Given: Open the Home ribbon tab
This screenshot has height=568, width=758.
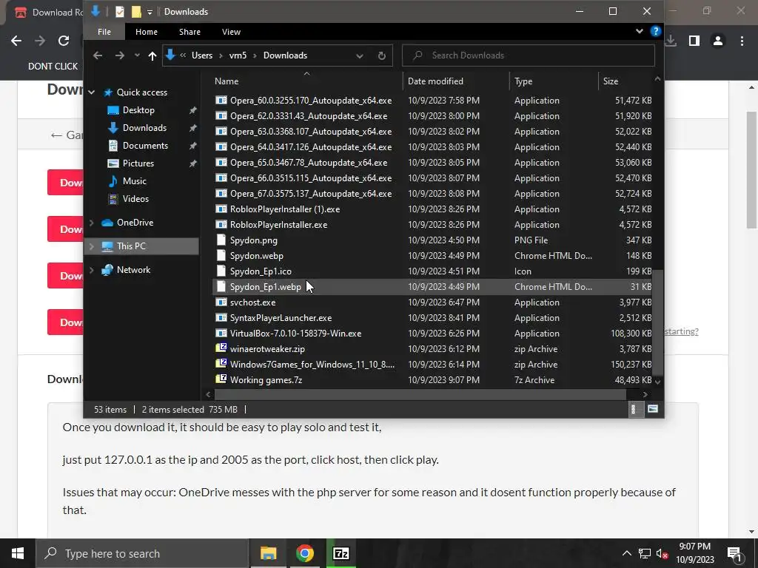Looking at the screenshot, I should click(147, 32).
